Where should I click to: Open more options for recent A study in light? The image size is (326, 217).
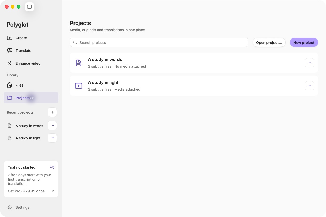[x=52, y=138]
